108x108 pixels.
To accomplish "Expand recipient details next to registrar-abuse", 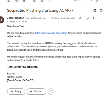I will (x=26, y=22).
